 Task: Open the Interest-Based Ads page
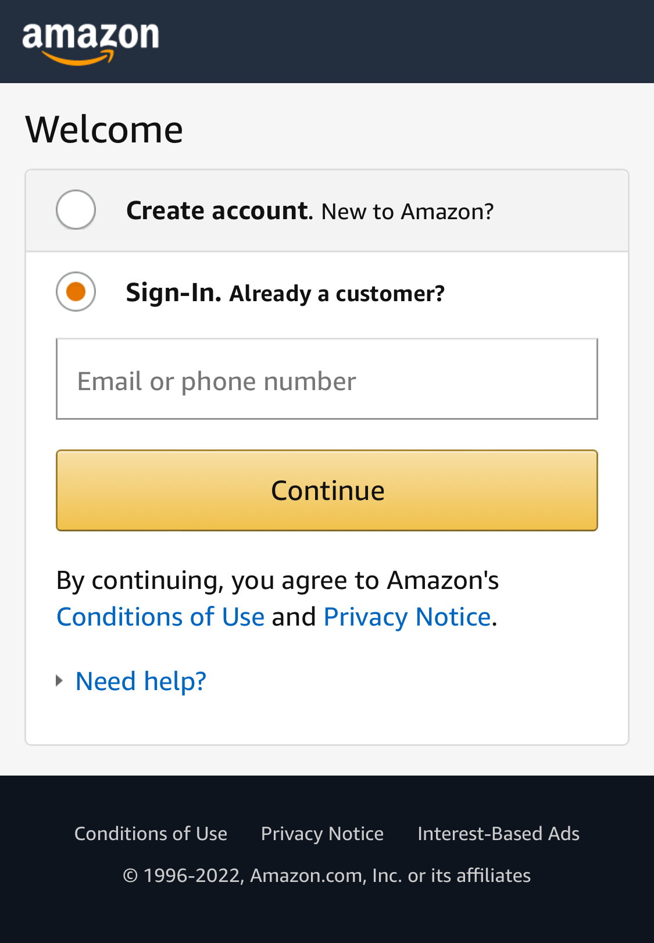pos(499,833)
